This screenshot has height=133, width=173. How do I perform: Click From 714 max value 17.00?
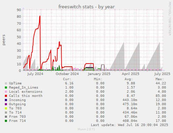coord(161,121)
